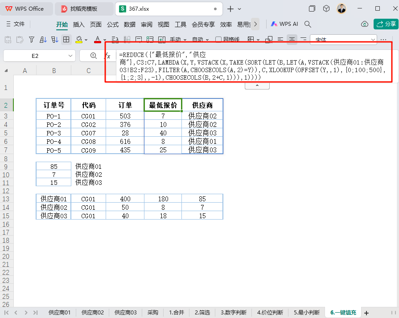Image resolution: width=399 pixels, height=318 pixels.
Task: Click the all borders grid icon
Action: click(66, 40)
